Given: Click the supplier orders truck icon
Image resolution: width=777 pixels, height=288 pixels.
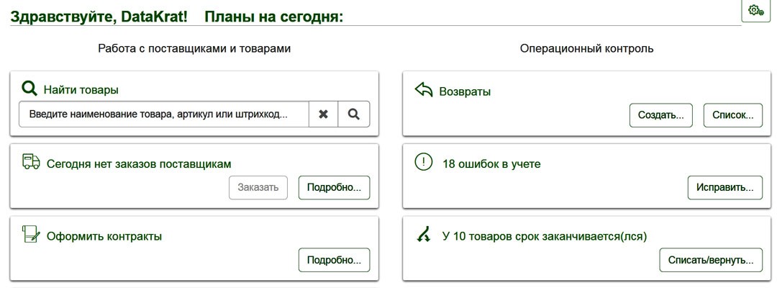Looking at the screenshot, I should (31, 161).
